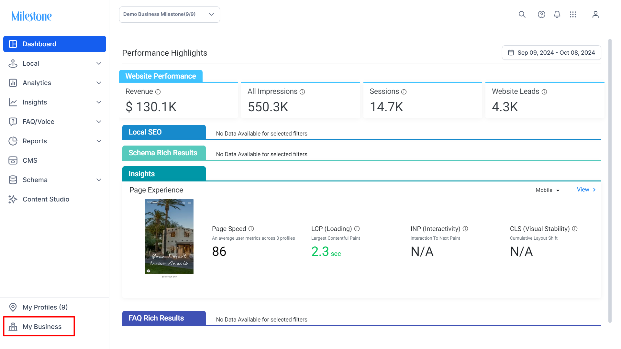
Task: Click the vertical scrollbar on the right
Action: click(x=610, y=181)
